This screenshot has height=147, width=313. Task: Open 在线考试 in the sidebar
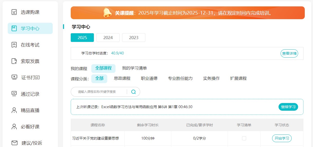point(30,45)
